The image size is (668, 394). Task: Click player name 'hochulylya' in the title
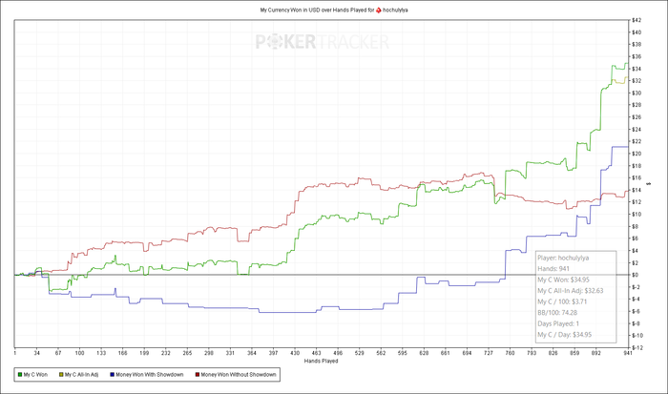(395, 10)
